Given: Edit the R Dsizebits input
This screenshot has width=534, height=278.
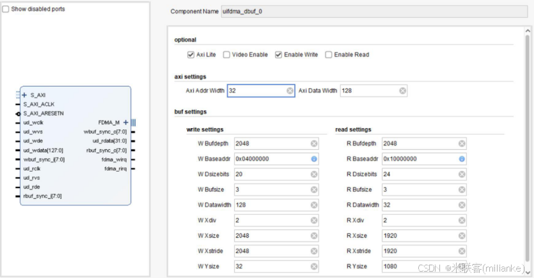Looking at the screenshot, I should 424,174.
